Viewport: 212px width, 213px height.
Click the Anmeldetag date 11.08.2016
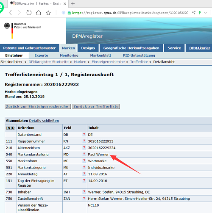[98, 174]
